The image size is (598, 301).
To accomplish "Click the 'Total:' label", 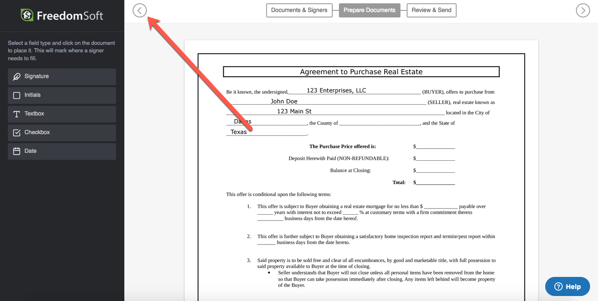I will pyautogui.click(x=399, y=183).
